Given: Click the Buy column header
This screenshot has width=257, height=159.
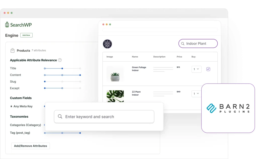Looking at the screenshot, I should (x=194, y=57).
